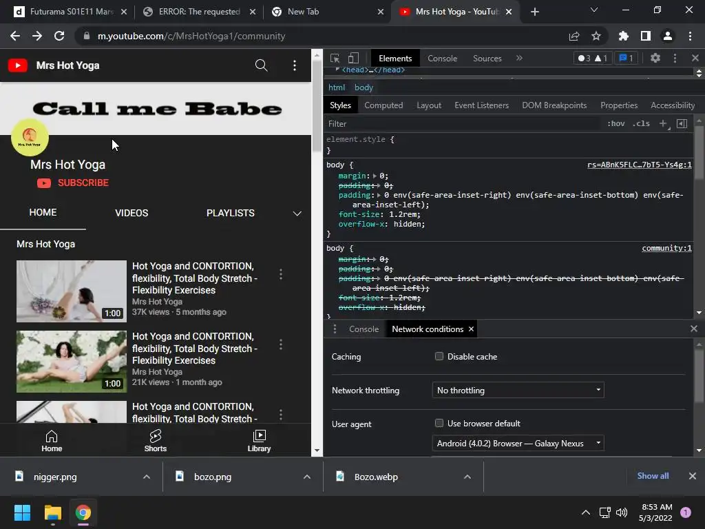Open Chrome tab search dropdown

tap(594, 10)
